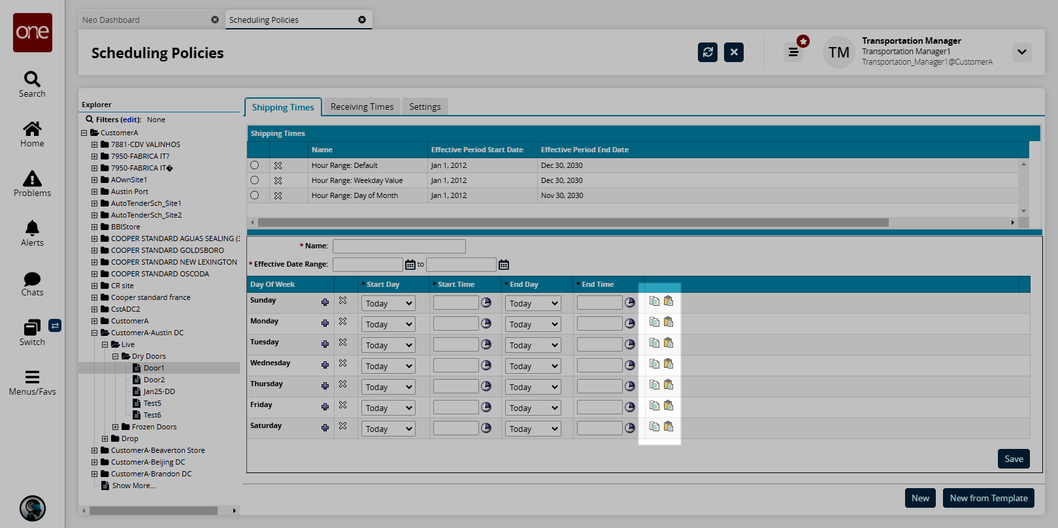Click the Save button
This screenshot has width=1058, height=528.
pyautogui.click(x=1014, y=459)
